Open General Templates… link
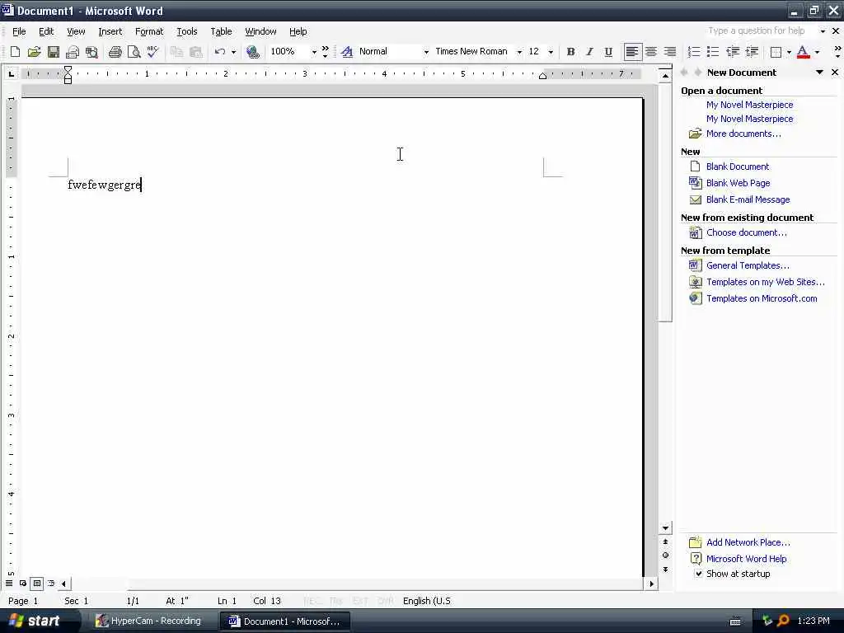Image resolution: width=844 pixels, height=633 pixels. [x=748, y=265]
